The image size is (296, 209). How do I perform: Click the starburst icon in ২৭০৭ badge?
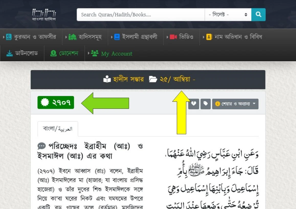pos(45,102)
